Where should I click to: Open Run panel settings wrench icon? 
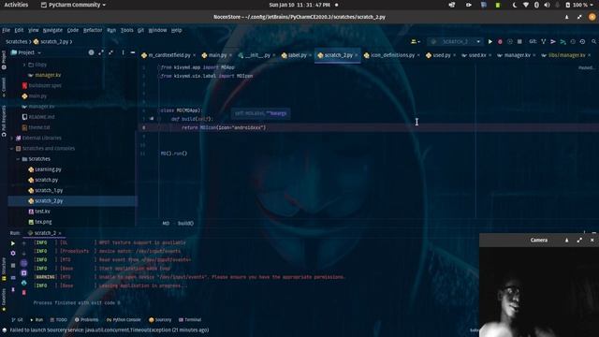(x=13, y=253)
